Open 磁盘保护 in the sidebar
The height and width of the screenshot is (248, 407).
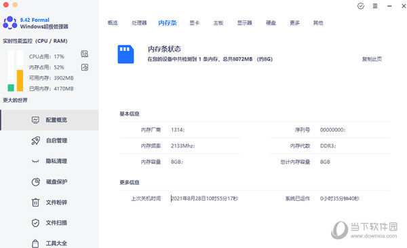pos(50,181)
